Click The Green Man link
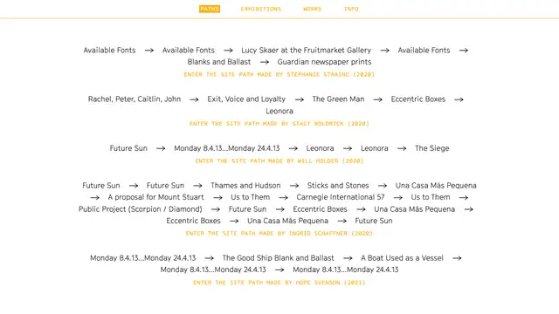Viewport: 559px width, 314px height. pos(338,99)
